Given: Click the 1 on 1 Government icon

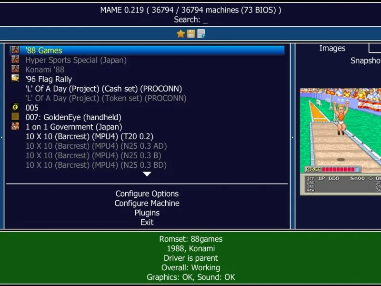Looking at the screenshot, I should [x=15, y=126].
